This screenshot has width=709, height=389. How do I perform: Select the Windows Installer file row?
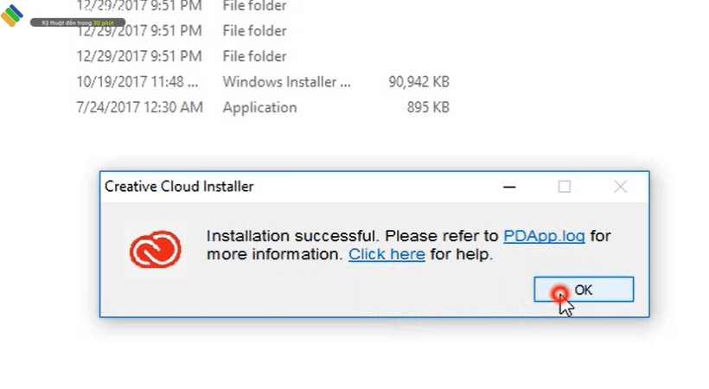[286, 82]
